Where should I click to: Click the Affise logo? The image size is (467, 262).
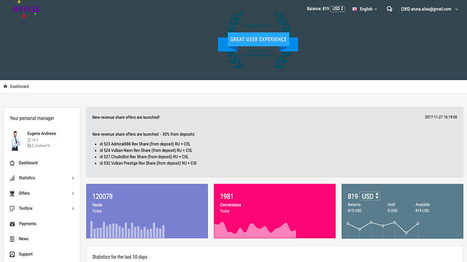point(27,9)
